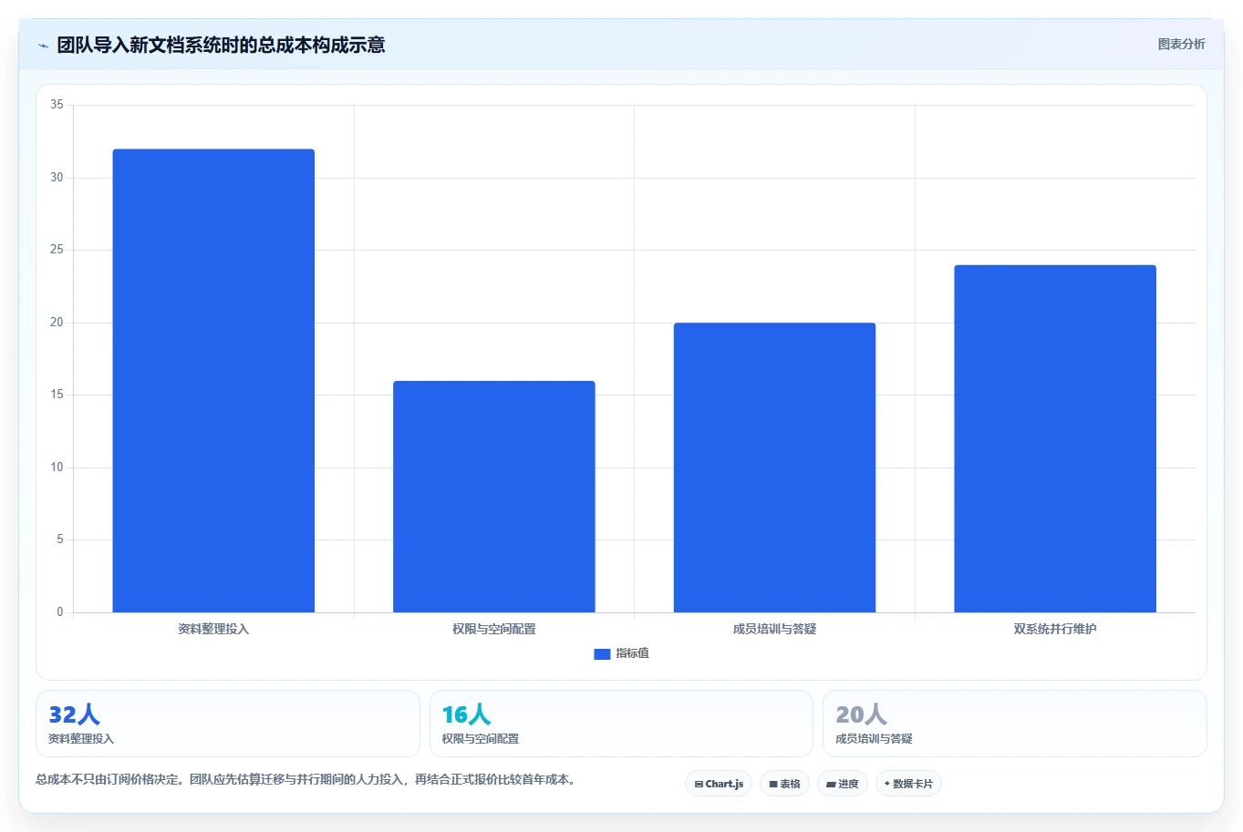The width and height of the screenshot is (1243, 832).
Task: Click the 资料整理投入 x-axis label
Action: pos(213,629)
